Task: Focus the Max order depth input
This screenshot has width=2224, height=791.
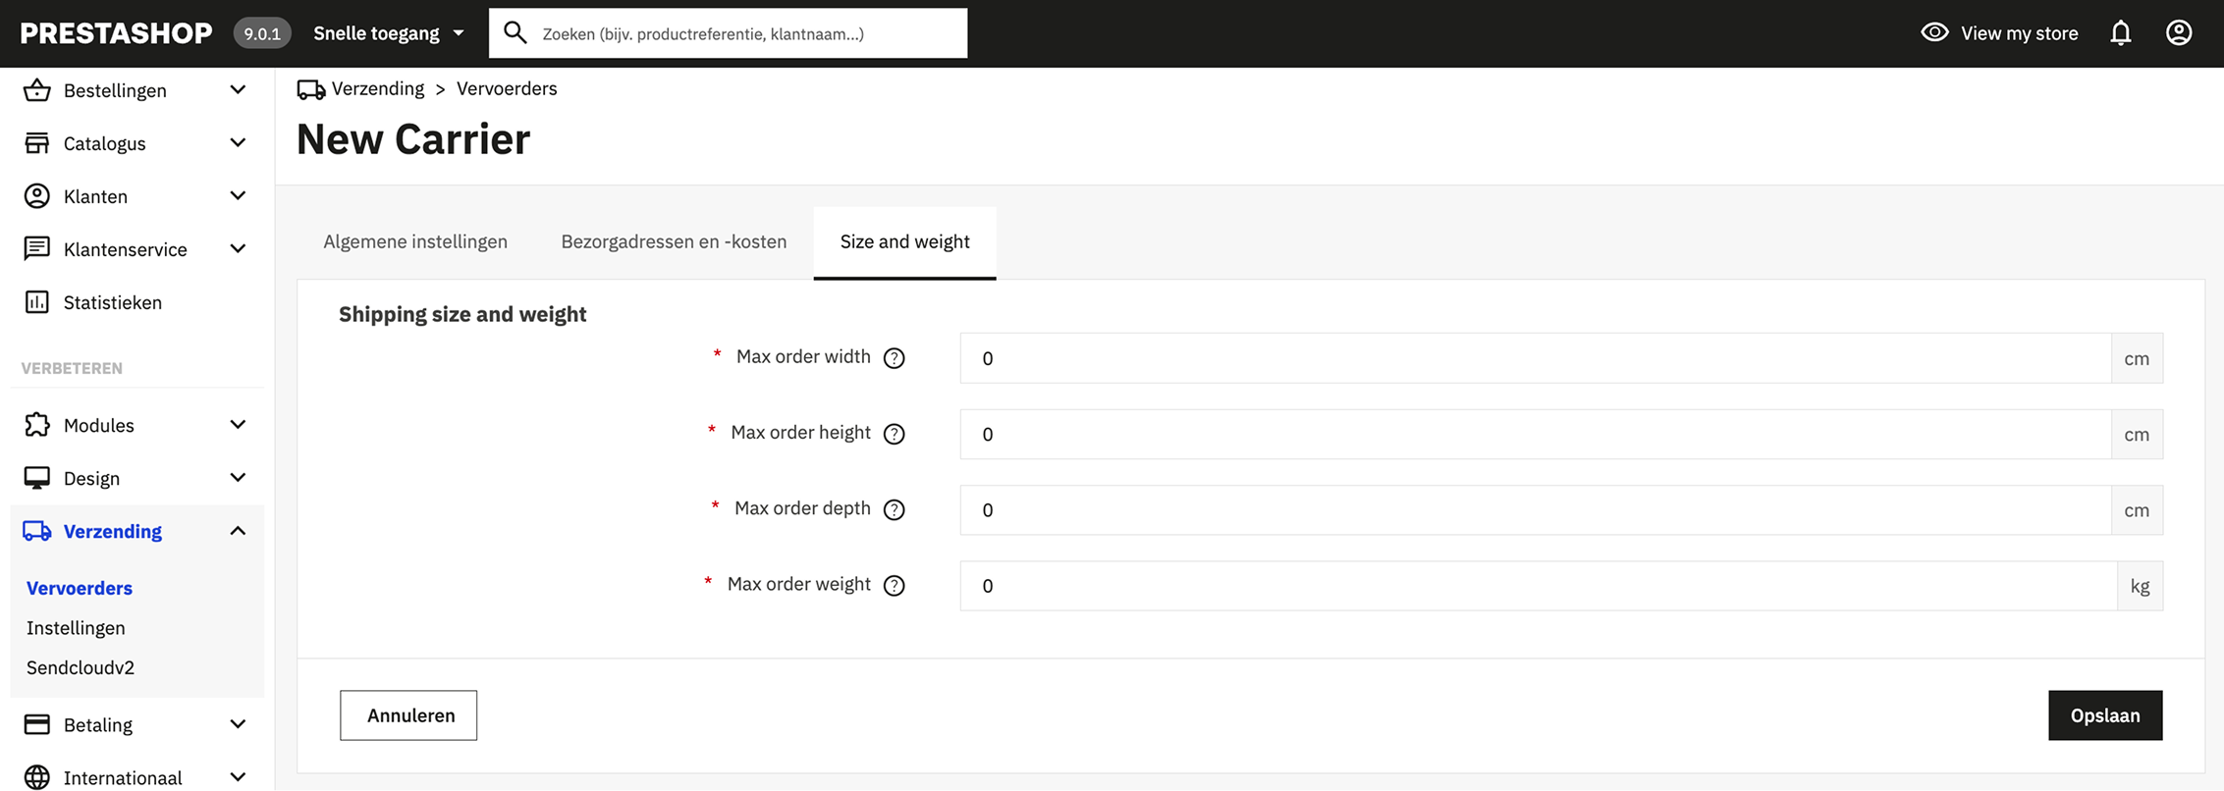Action: (1536, 509)
